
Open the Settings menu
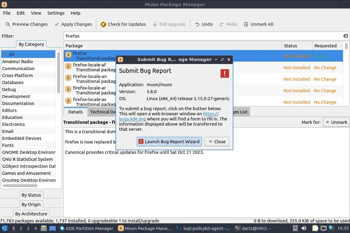pos(56,13)
